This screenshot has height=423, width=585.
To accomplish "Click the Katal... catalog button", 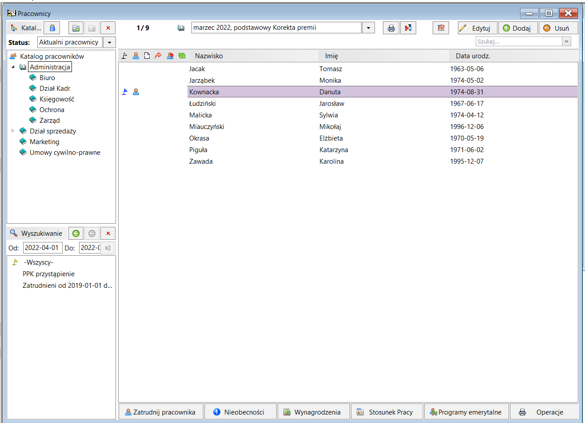I will coord(25,28).
